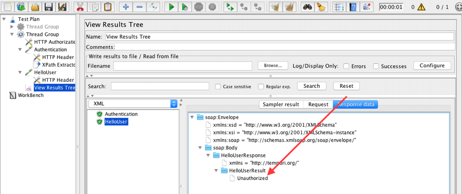This screenshot has height=194, width=462.
Task: Click the Toggle enable/disable toolbar icon
Action: tap(153, 6)
